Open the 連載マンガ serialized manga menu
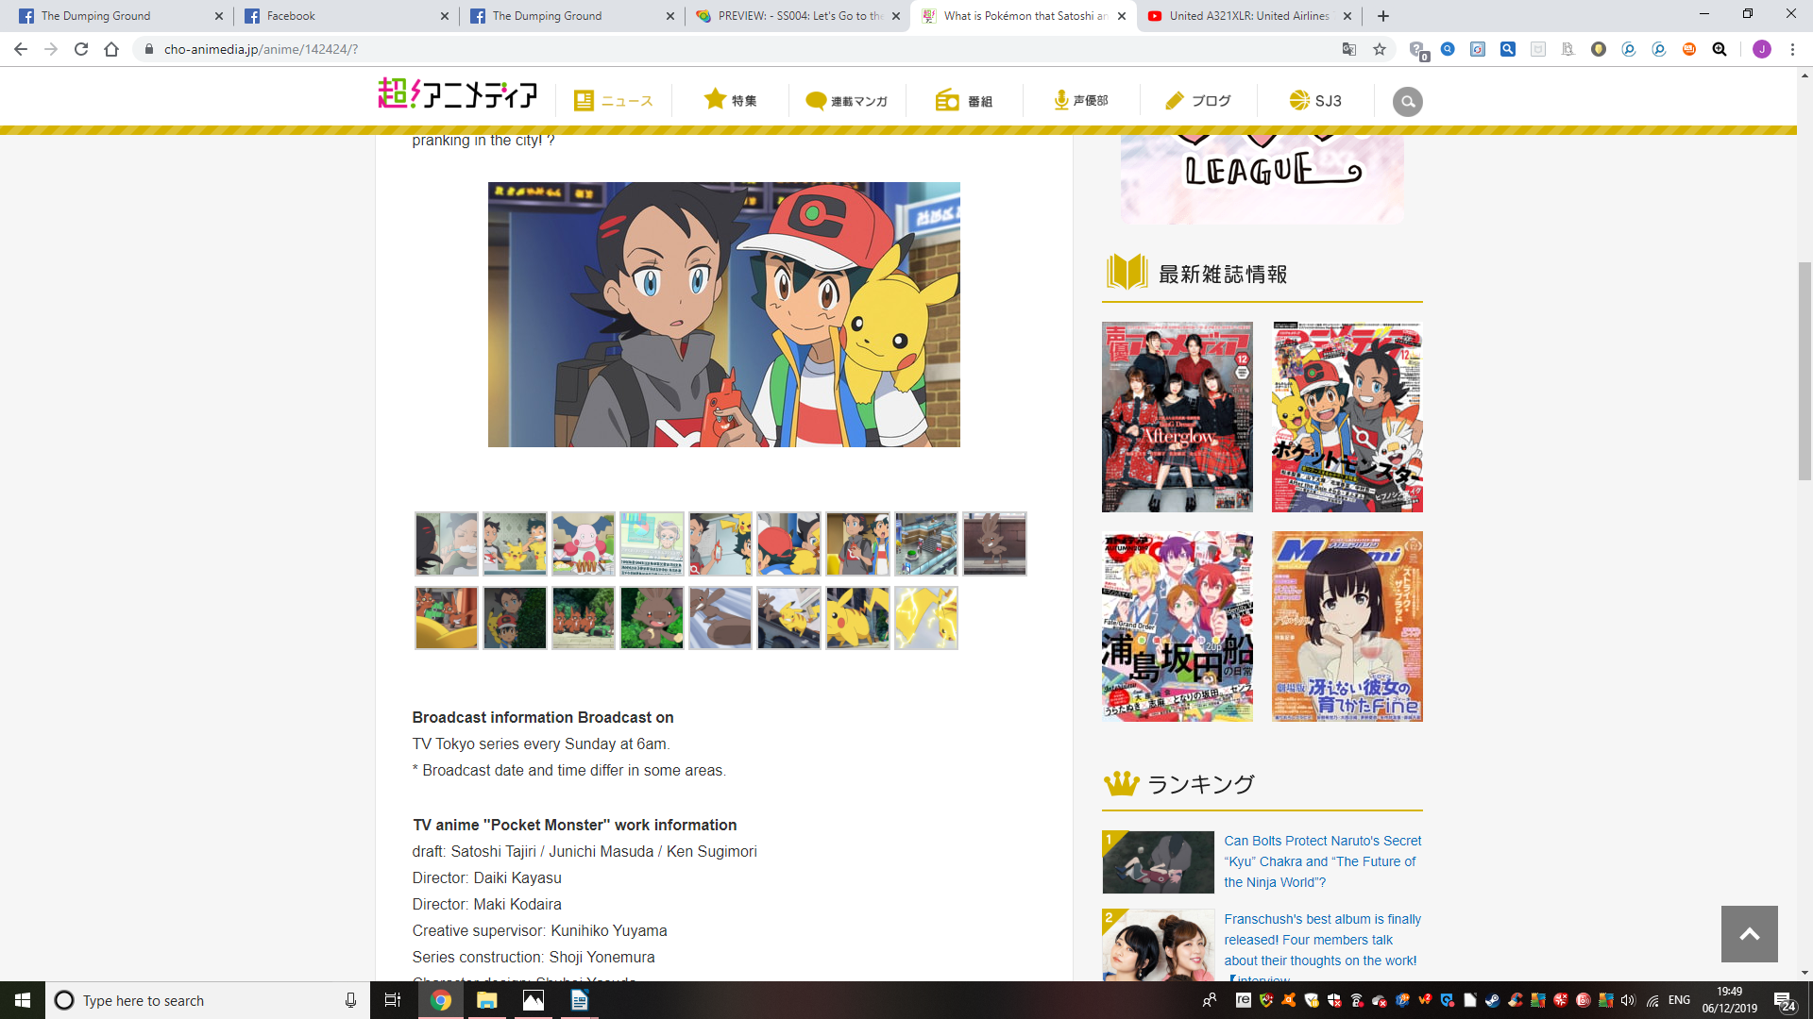1813x1019 pixels. pos(847,101)
